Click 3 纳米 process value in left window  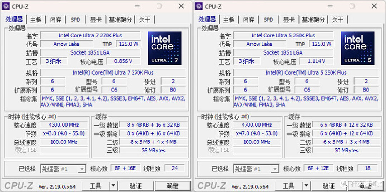[x=54, y=61]
